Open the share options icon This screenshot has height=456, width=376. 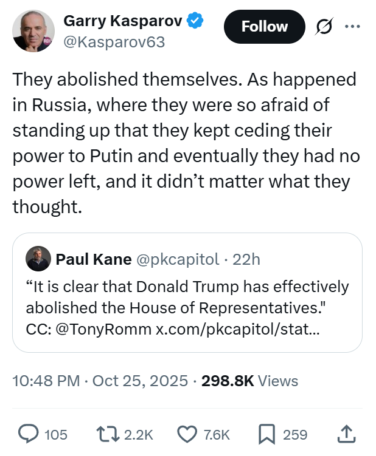(344, 434)
